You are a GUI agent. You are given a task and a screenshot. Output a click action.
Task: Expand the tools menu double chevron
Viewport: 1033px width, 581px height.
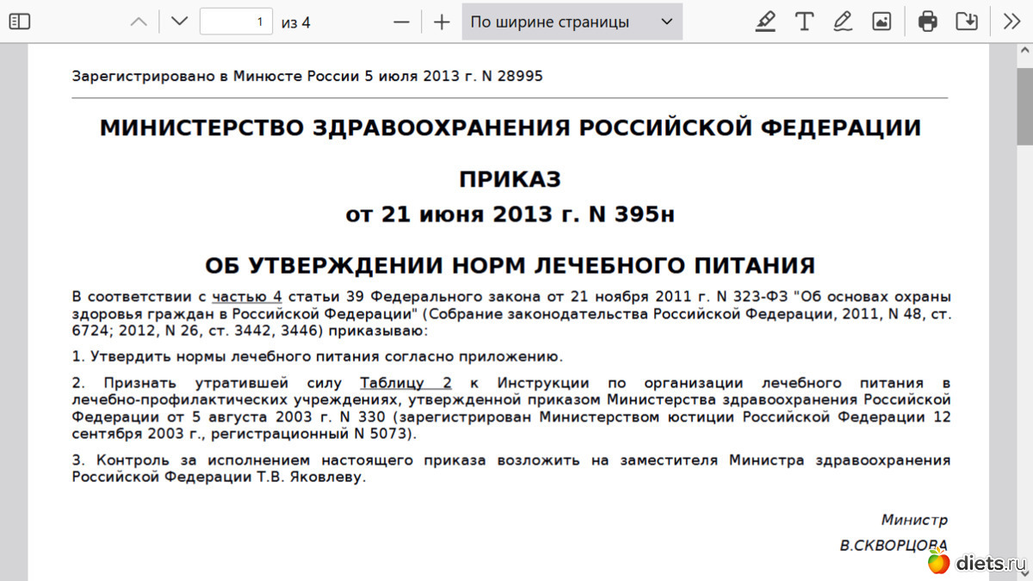[x=1012, y=22]
